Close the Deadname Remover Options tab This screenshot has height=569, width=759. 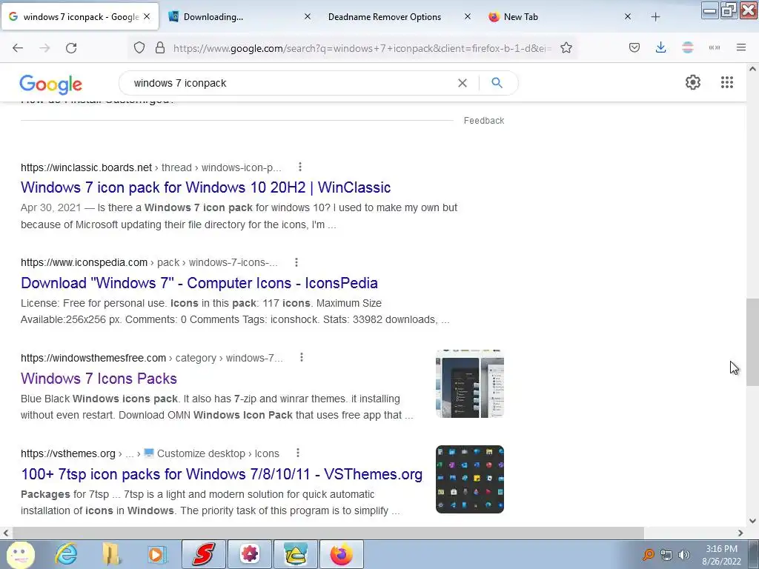tap(468, 17)
